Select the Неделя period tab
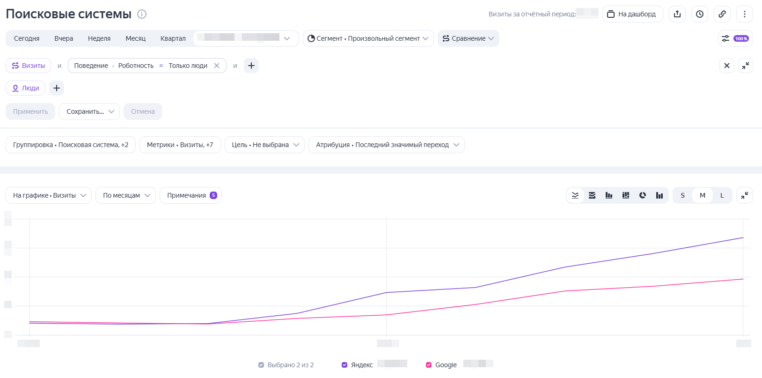This screenshot has width=762, height=378. [99, 38]
